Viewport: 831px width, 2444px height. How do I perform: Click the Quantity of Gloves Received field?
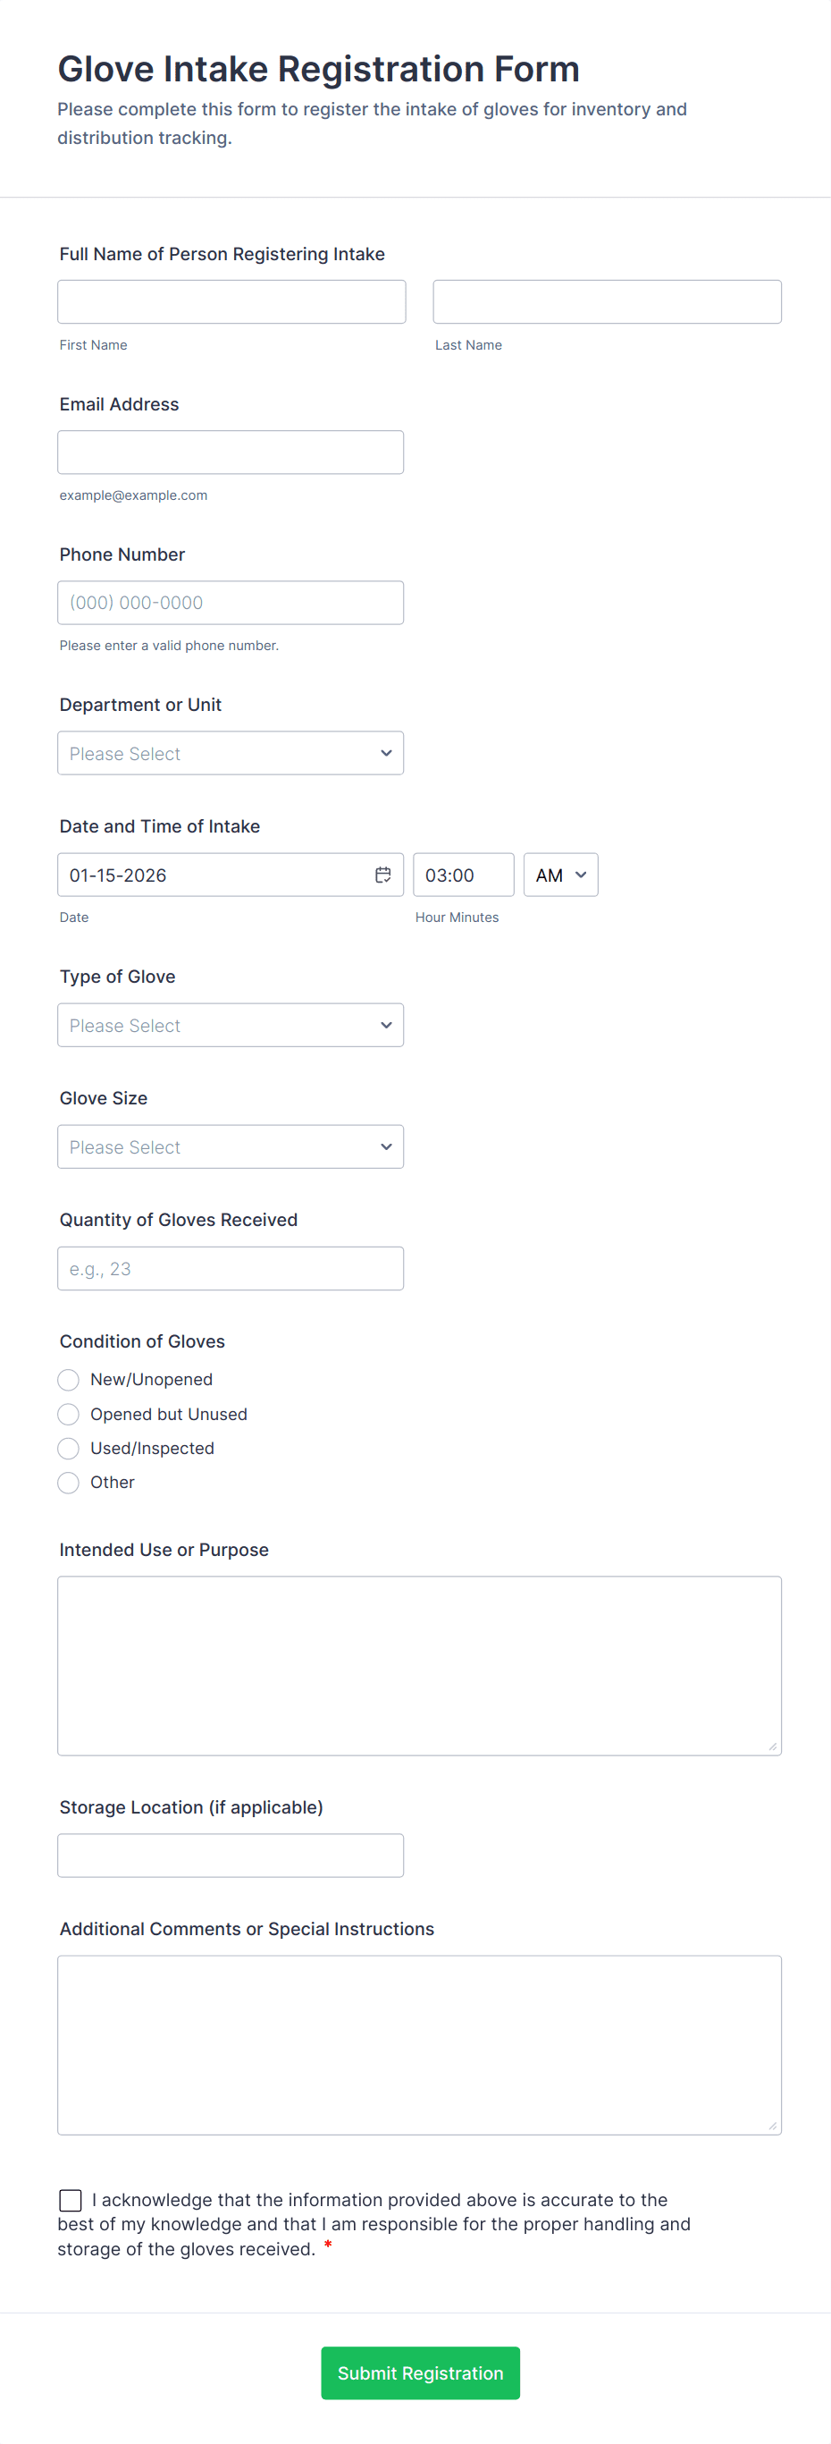click(231, 1267)
